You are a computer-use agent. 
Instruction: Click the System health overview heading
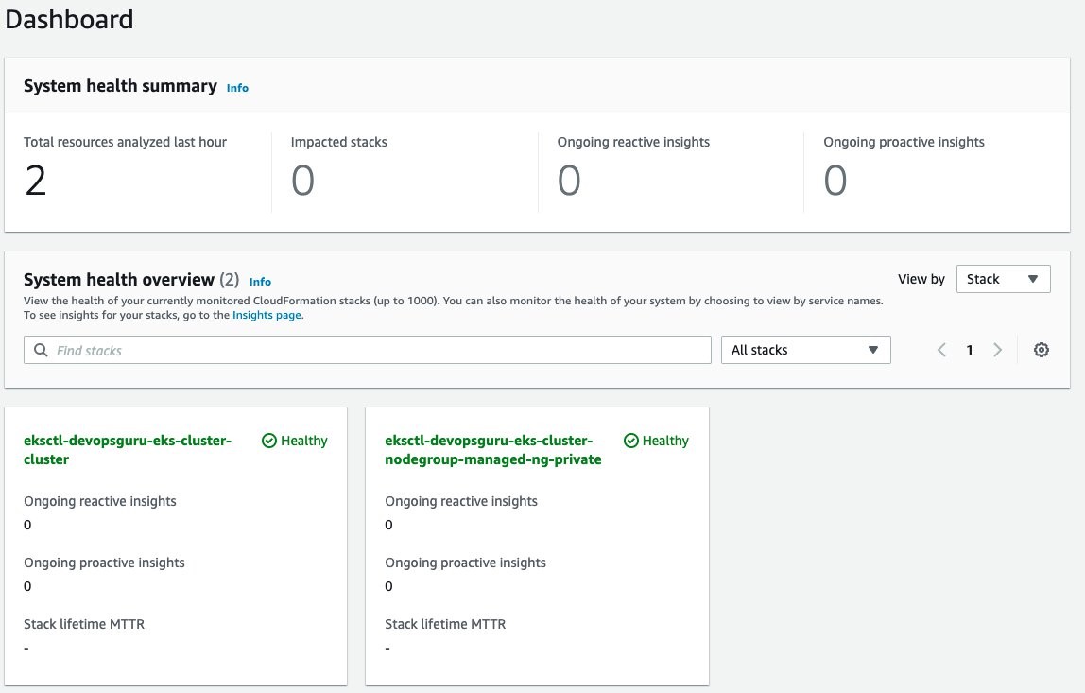pos(119,280)
